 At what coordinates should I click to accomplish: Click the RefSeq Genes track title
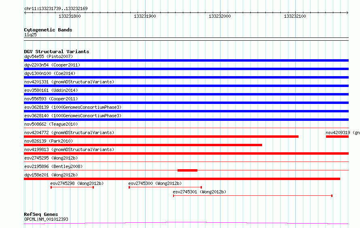[41, 215]
